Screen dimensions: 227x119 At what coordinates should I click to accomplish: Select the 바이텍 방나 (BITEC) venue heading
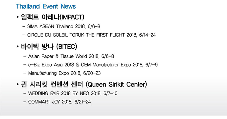(x=49, y=46)
